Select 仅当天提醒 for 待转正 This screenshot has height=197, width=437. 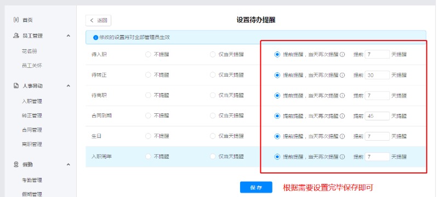(213, 75)
